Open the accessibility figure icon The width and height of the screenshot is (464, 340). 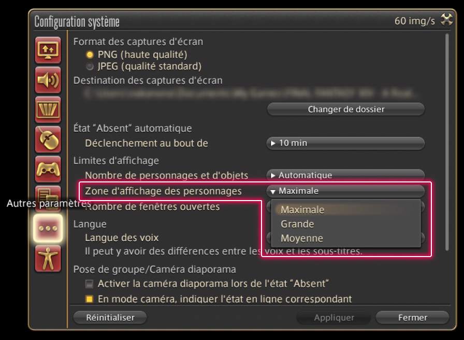coord(48,259)
